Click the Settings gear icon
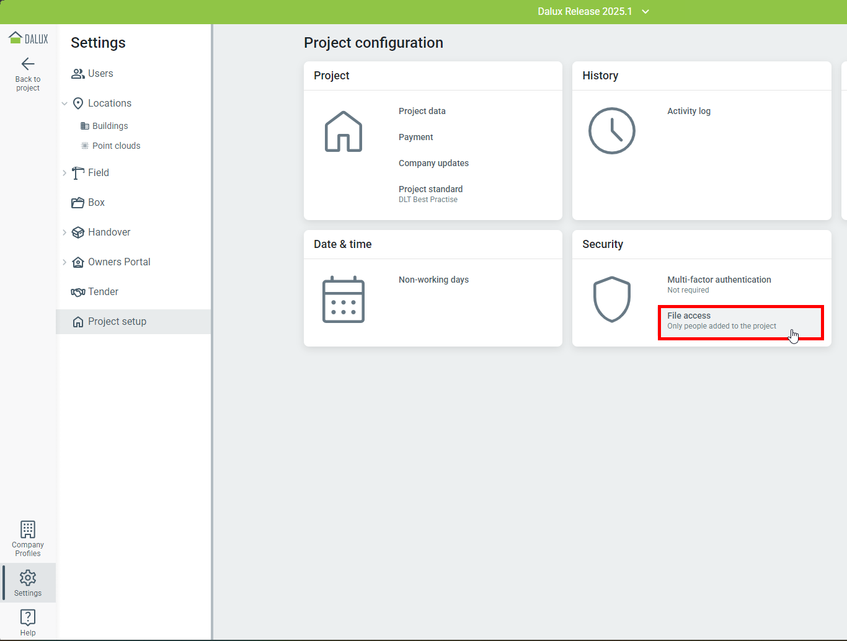Image resolution: width=847 pixels, height=641 pixels. point(28,578)
